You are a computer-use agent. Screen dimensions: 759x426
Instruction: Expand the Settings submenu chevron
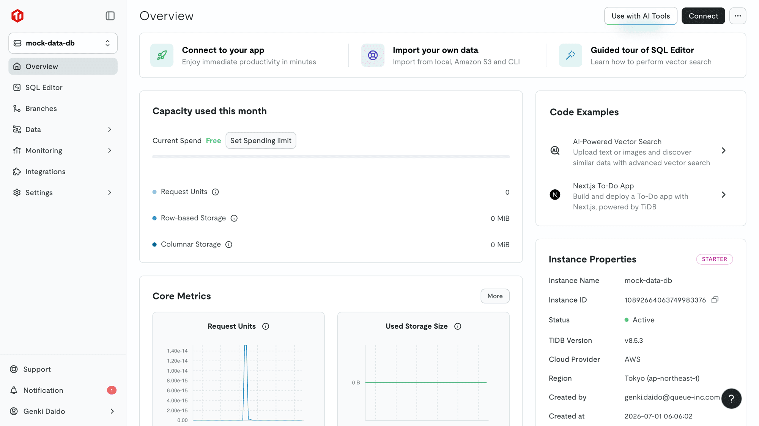coord(110,193)
